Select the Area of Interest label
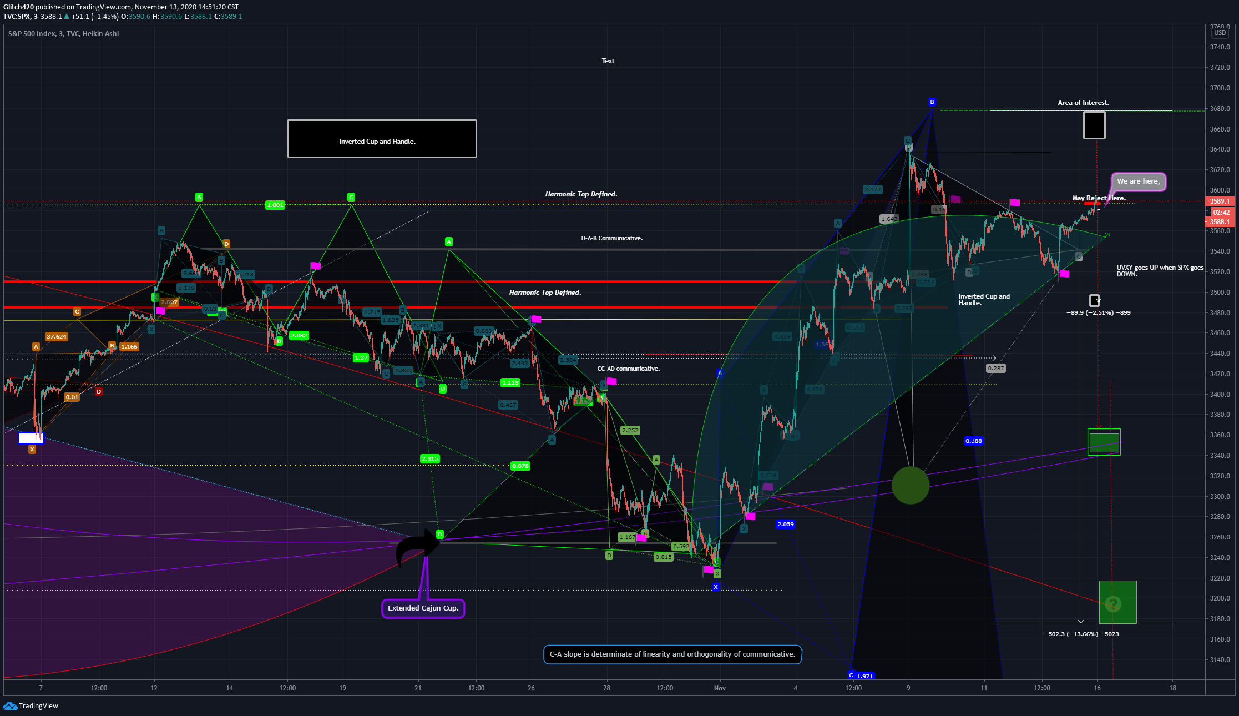The height and width of the screenshot is (716, 1239). pos(1083,103)
